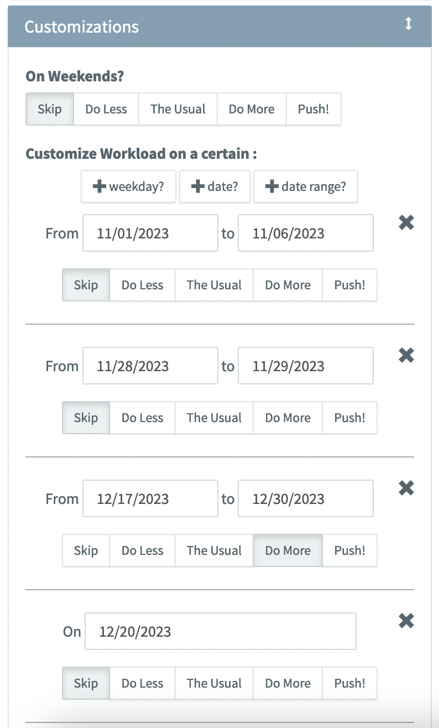Viewport: 439px width, 728px height.
Task: Toggle The Usual for the 11/28 range
Action: tap(214, 418)
